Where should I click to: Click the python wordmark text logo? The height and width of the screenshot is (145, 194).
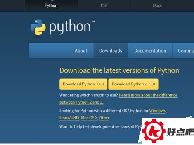point(70,27)
